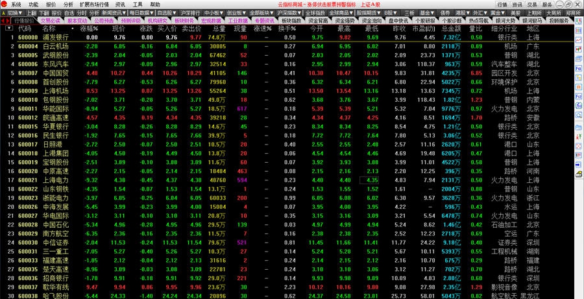Expand the 黄金 dropdown

[498, 13]
